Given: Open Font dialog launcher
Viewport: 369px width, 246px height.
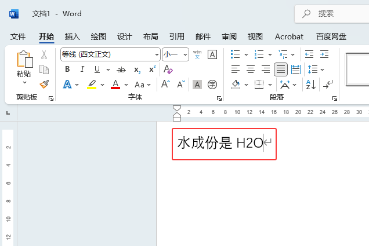Looking at the screenshot, I should 219,98.
